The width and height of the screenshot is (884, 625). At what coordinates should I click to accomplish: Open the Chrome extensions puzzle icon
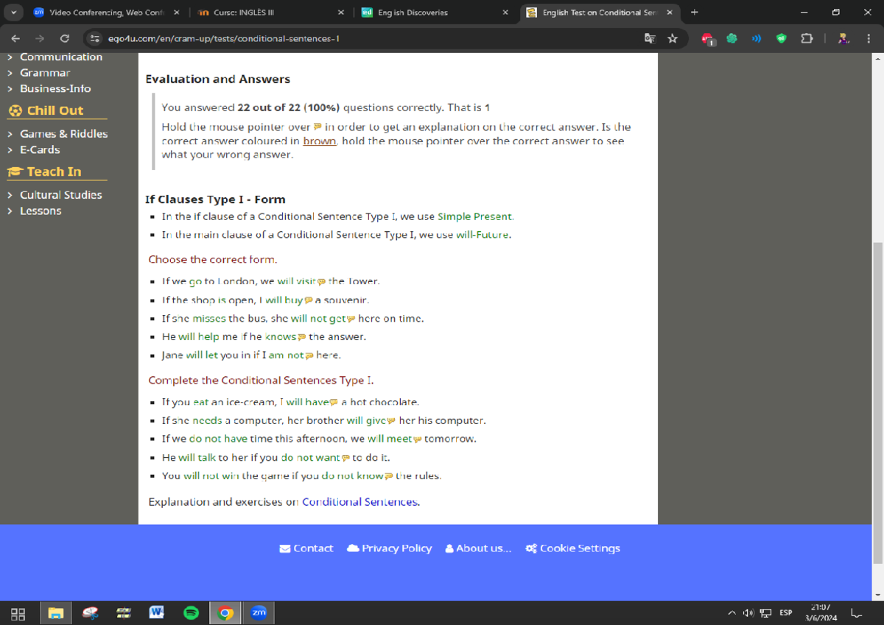[x=807, y=38]
